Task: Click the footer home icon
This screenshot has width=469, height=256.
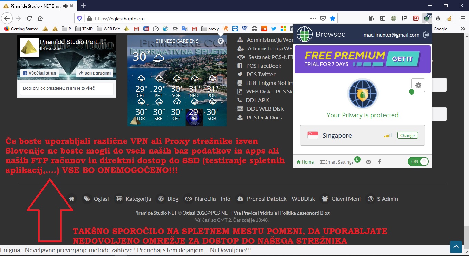Action: coord(71,199)
